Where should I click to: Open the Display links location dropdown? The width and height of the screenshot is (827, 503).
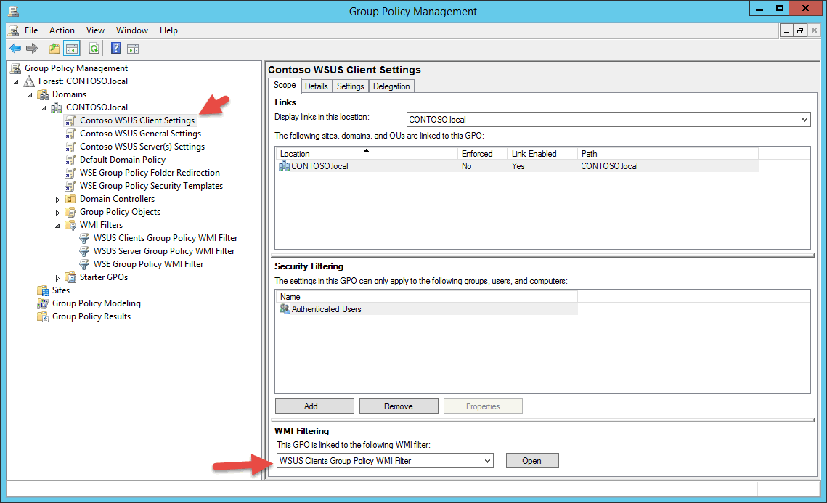(x=804, y=119)
